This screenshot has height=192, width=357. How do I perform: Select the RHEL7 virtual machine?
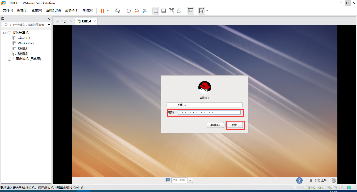(x=22, y=49)
